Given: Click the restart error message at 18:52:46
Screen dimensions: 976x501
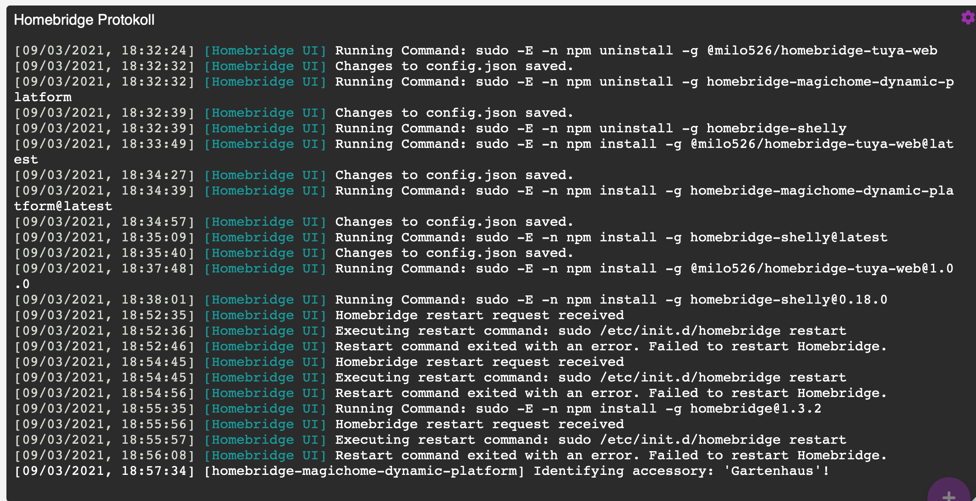Looking at the screenshot, I should pyautogui.click(x=610, y=346).
